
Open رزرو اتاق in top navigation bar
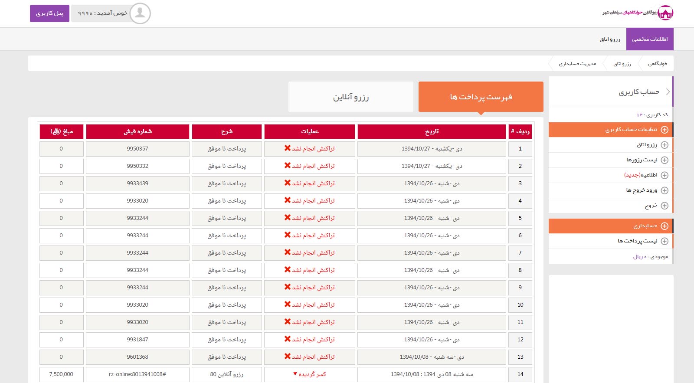tap(610, 39)
